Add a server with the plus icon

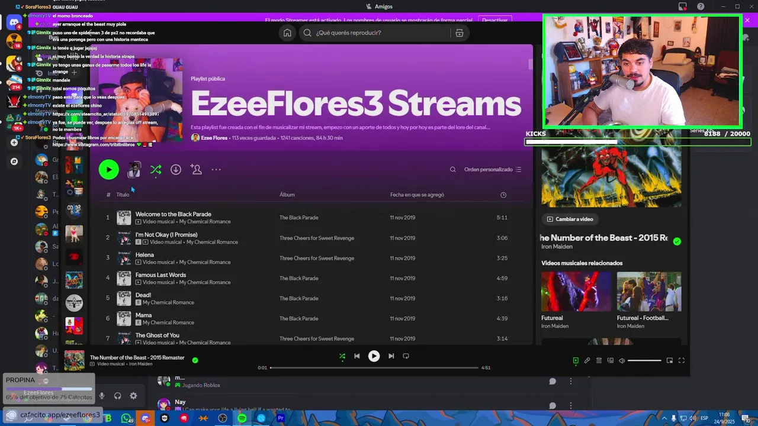pyautogui.click(x=14, y=143)
